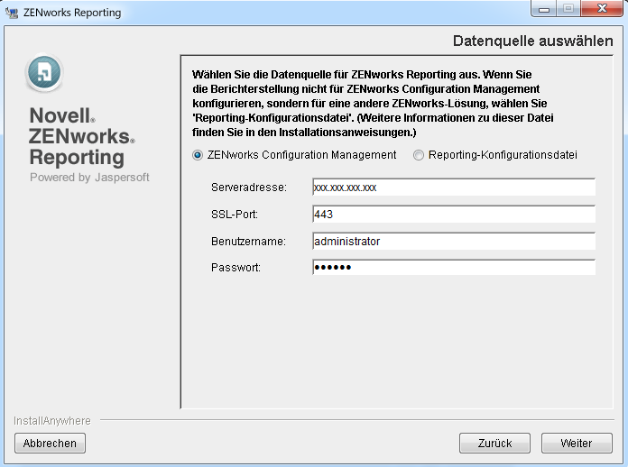Click the SSL-Port: label
This screenshot has height=467, width=628.
(x=235, y=215)
